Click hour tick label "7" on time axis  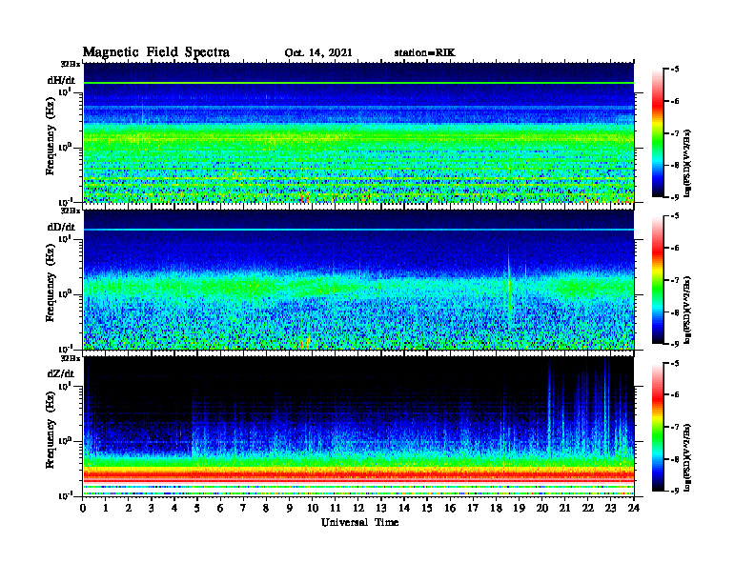243,508
